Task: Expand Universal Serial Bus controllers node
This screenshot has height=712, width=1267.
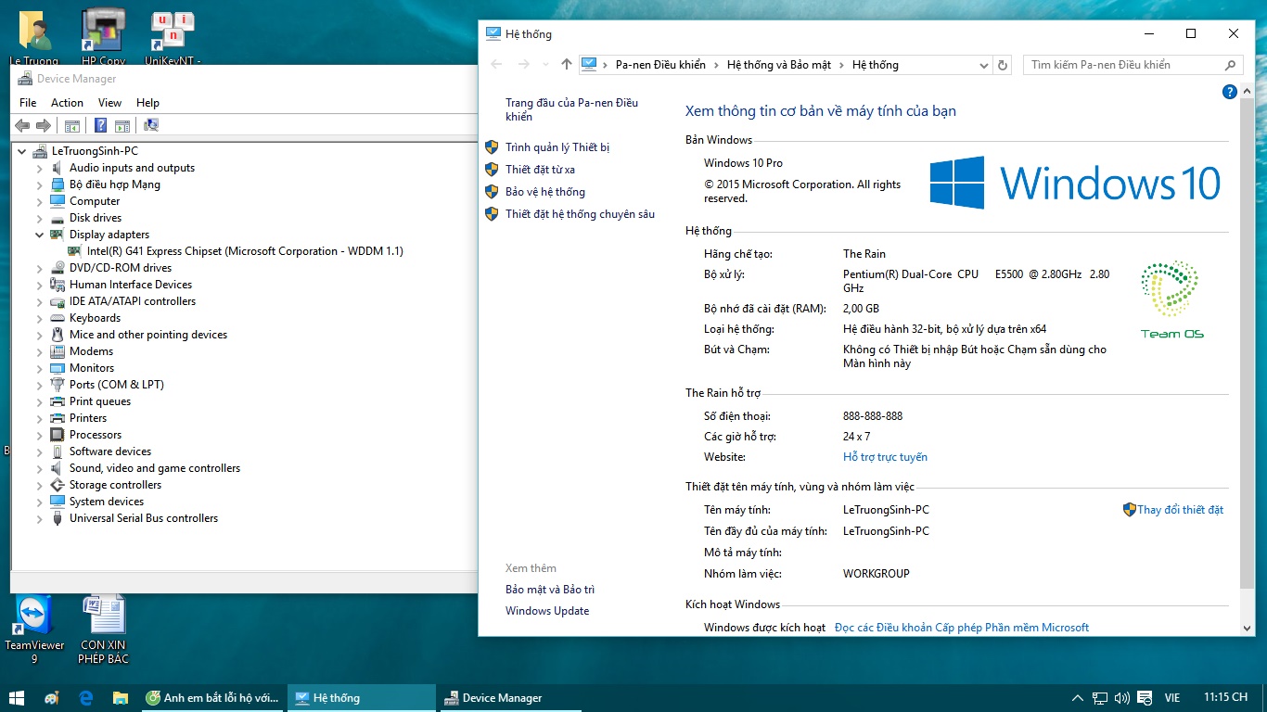Action: click(x=40, y=519)
